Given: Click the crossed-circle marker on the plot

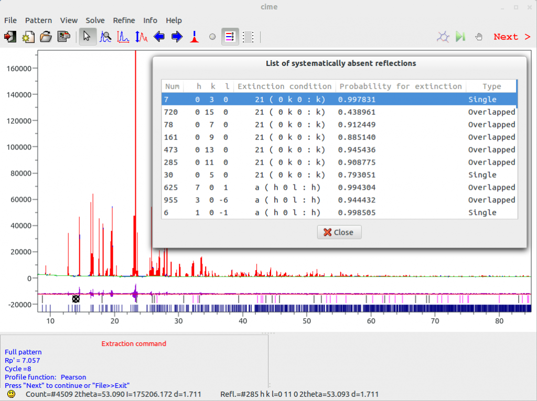Looking at the screenshot, I should tap(76, 299).
